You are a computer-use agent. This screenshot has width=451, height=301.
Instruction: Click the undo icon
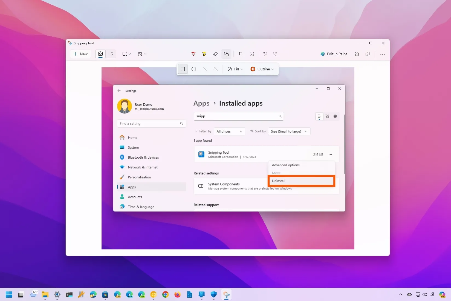pyautogui.click(x=265, y=54)
